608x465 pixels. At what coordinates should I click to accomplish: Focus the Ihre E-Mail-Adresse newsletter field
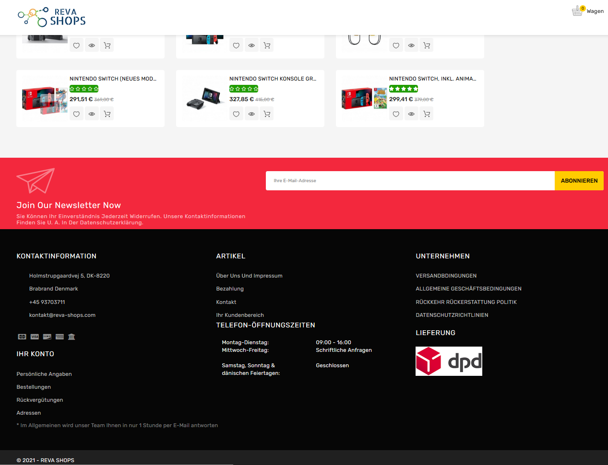410,181
